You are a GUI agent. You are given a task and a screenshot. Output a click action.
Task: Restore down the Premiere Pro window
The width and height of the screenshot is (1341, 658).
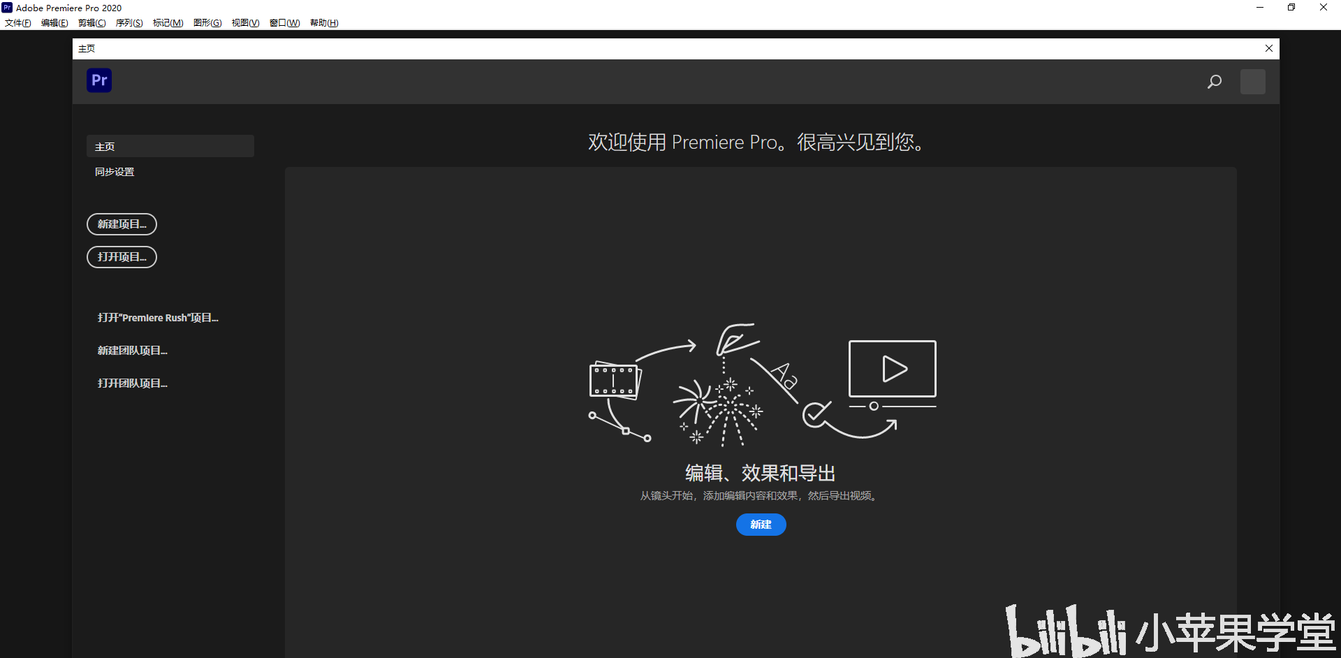1291,8
